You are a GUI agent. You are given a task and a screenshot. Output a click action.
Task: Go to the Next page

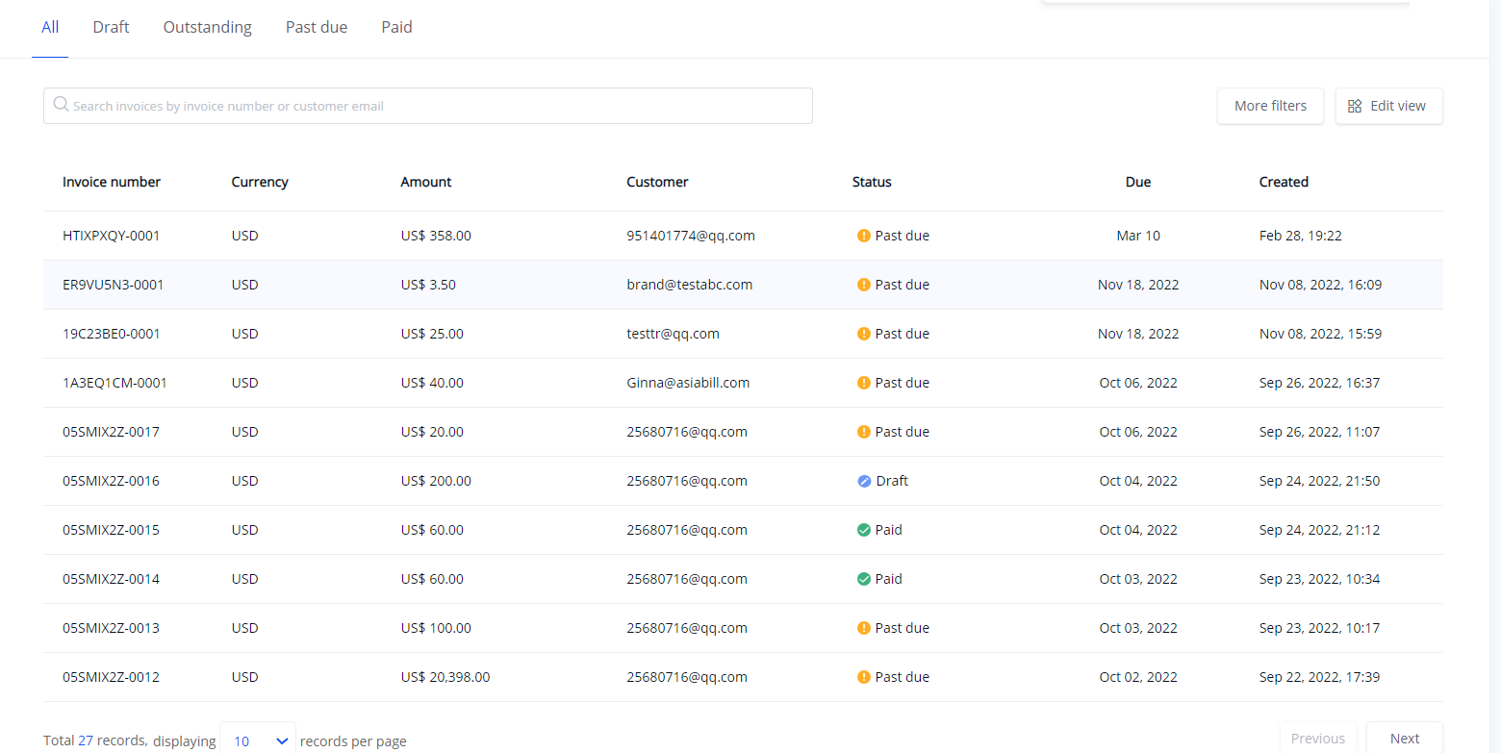click(1404, 739)
